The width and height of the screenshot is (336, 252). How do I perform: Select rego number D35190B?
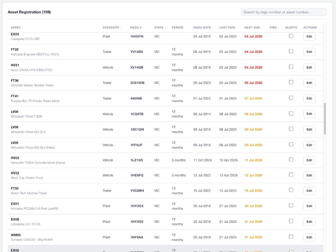(x=137, y=83)
